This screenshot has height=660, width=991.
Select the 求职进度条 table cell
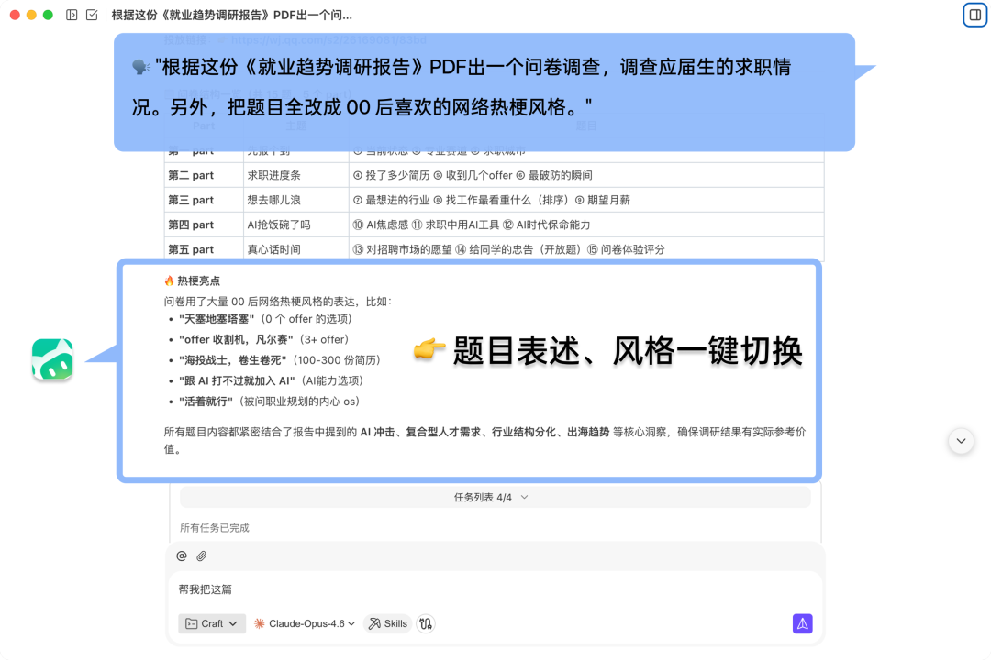pos(295,176)
